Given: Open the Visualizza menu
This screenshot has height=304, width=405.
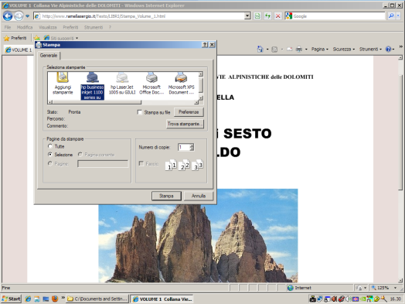Looking at the screenshot, I should (x=47, y=27).
